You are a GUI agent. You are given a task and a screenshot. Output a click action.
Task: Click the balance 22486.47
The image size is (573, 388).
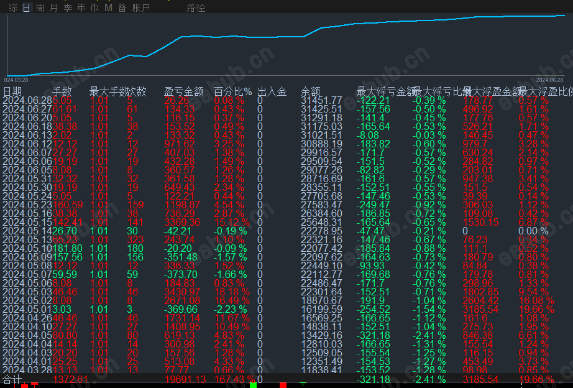pyautogui.click(x=321, y=284)
